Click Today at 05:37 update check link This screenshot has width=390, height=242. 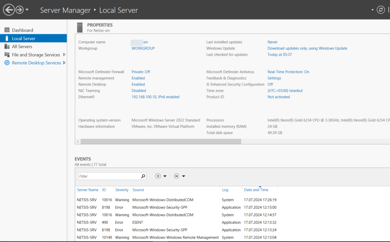coord(280,54)
